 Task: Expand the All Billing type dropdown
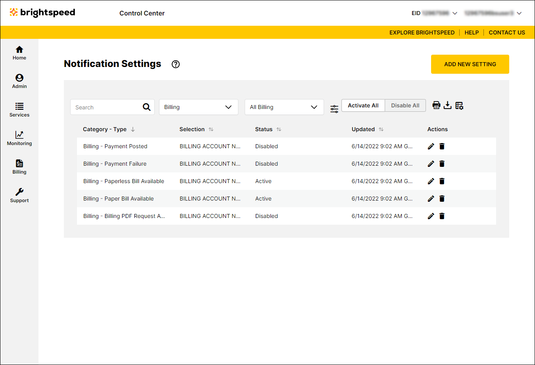[x=284, y=107]
